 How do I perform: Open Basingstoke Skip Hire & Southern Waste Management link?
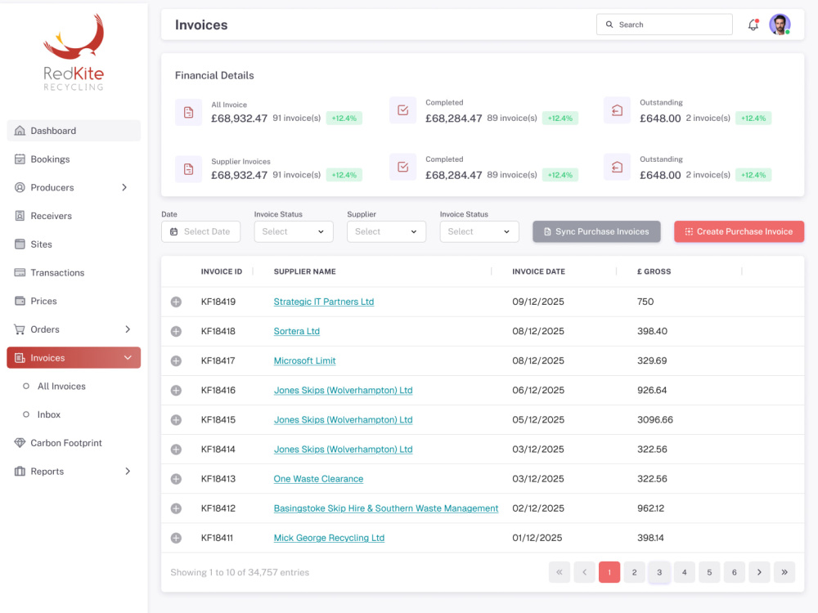pyautogui.click(x=386, y=508)
